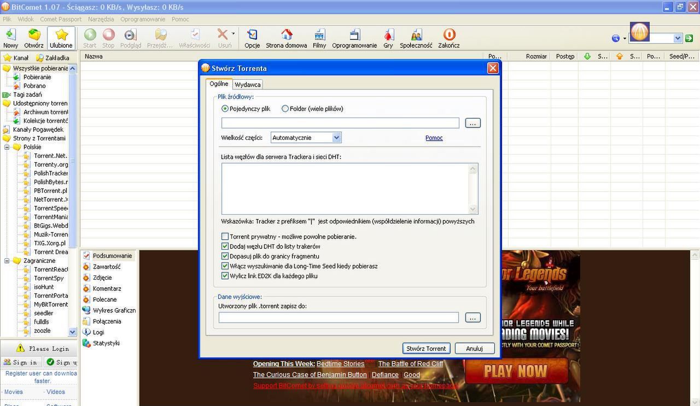Browse for source file button
This screenshot has width=700, height=406.
pos(472,123)
